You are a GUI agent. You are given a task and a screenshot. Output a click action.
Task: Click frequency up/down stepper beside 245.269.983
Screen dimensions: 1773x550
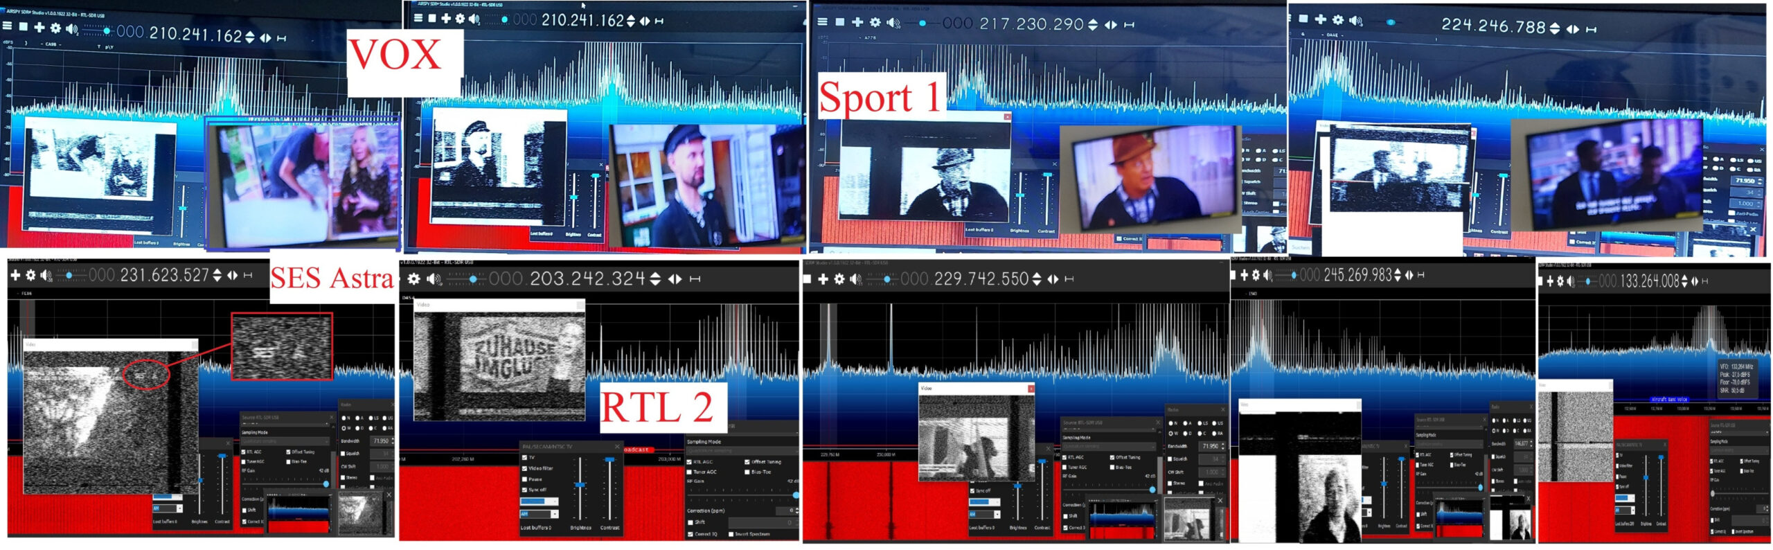click(x=1398, y=275)
